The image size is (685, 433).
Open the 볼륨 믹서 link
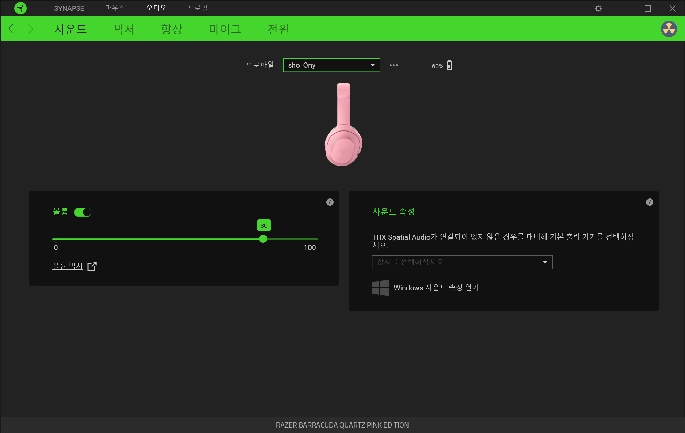pos(68,266)
